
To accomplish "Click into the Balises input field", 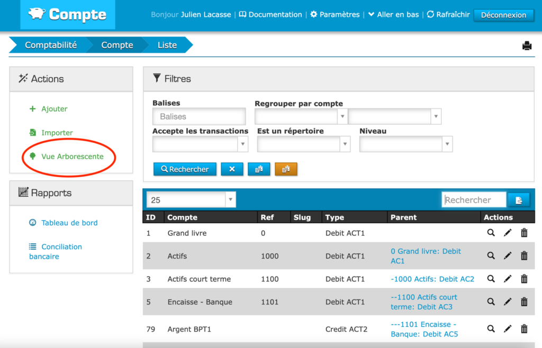I will (x=199, y=116).
